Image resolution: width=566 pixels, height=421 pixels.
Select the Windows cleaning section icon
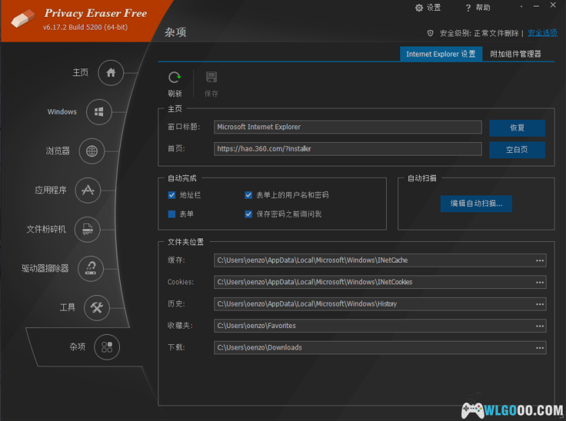[98, 112]
